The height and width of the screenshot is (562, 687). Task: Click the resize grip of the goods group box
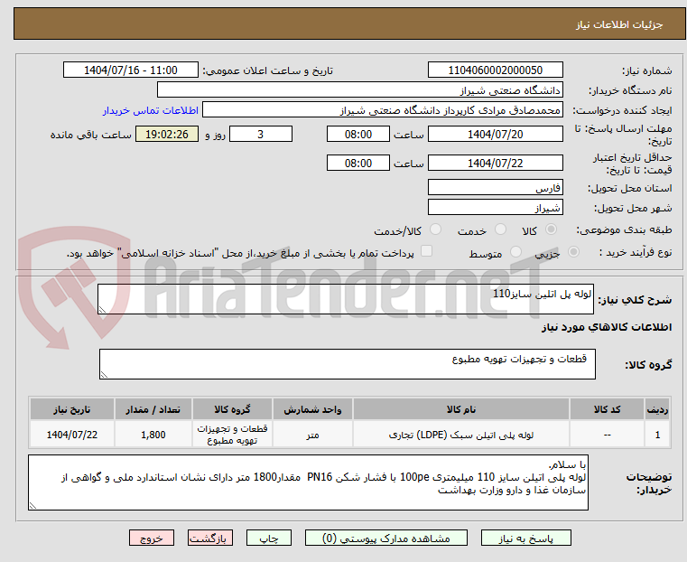click(x=104, y=374)
